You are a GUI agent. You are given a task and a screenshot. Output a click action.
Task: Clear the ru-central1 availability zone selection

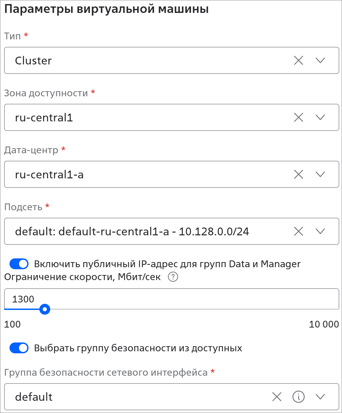click(298, 118)
